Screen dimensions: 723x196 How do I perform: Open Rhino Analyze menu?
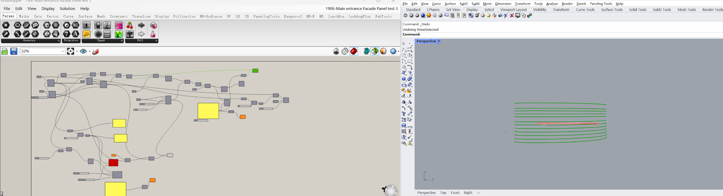coord(552,4)
